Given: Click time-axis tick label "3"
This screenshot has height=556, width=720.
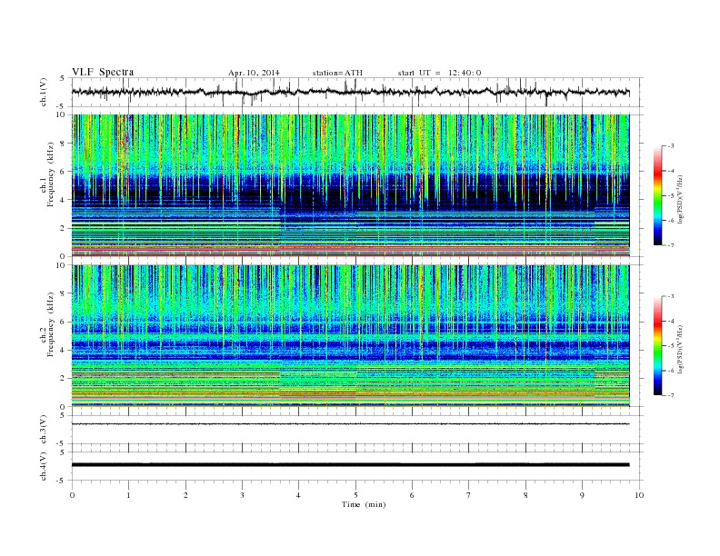Looking at the screenshot, I should pyautogui.click(x=243, y=495).
